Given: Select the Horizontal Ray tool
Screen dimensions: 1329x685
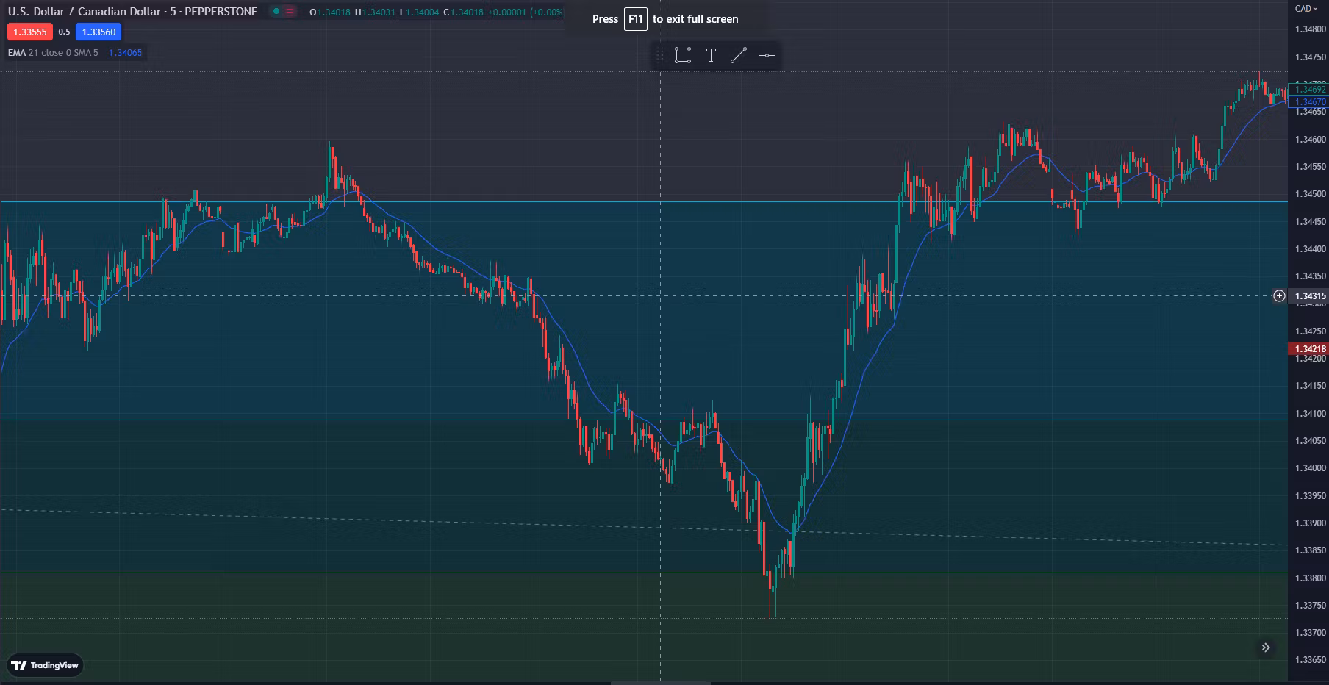Looking at the screenshot, I should pyautogui.click(x=766, y=54).
